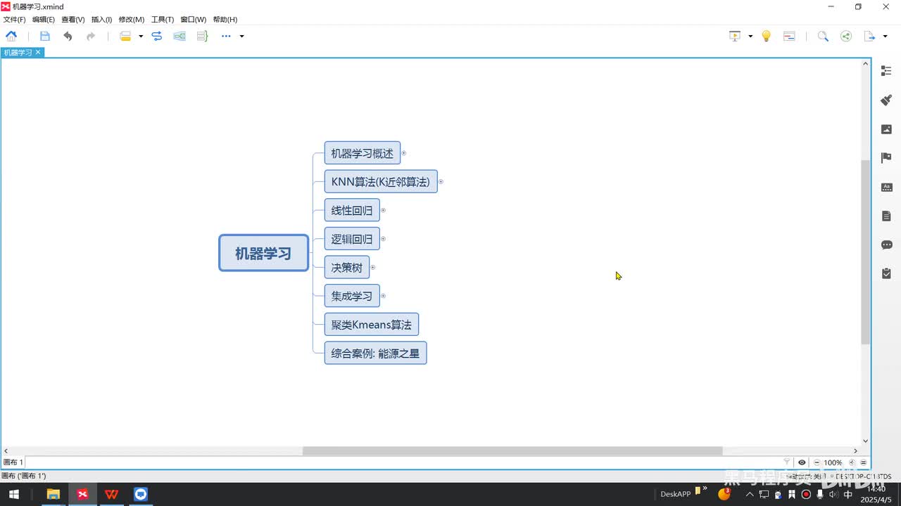Select the 机器学习概述 topic

[362, 153]
